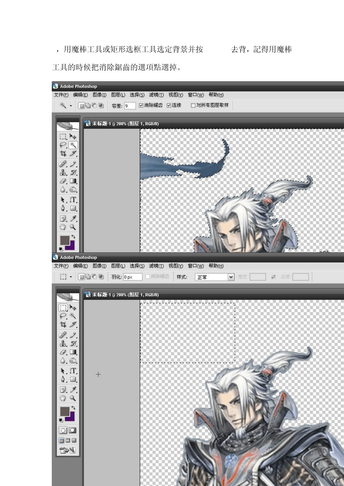Select Lasso tool in upper window toolbox

tap(63, 145)
